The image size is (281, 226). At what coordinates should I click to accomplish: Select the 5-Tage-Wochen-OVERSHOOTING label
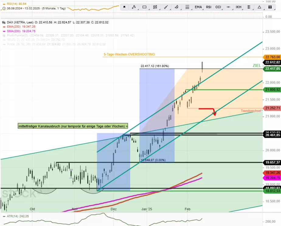click(129, 54)
